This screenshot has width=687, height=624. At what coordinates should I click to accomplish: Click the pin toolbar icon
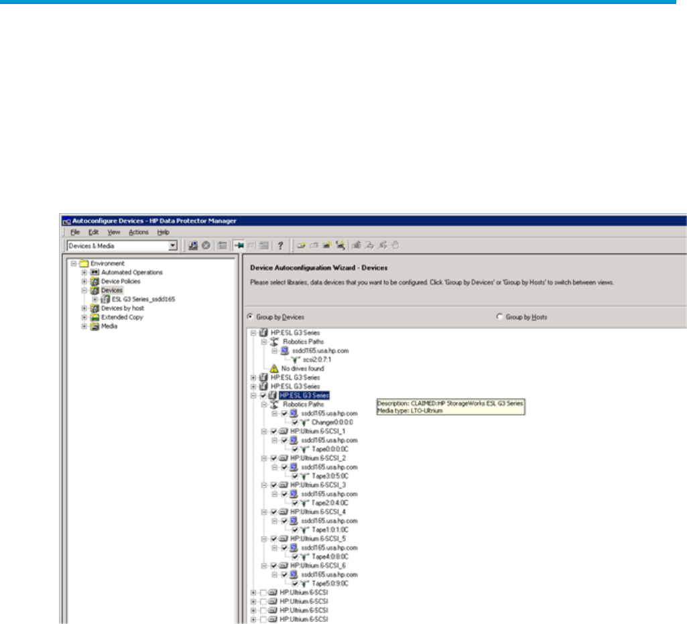[x=238, y=245]
